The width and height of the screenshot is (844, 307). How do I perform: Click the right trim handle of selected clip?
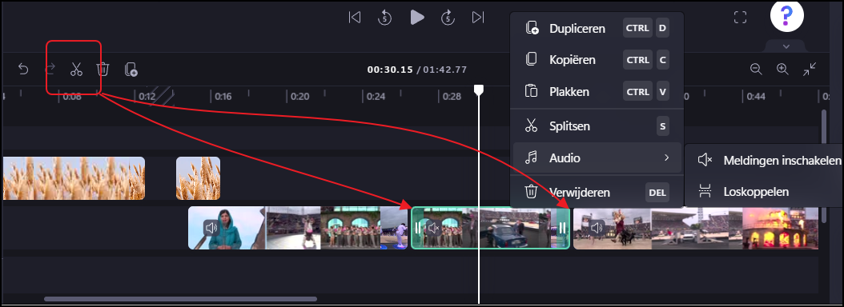pos(562,228)
